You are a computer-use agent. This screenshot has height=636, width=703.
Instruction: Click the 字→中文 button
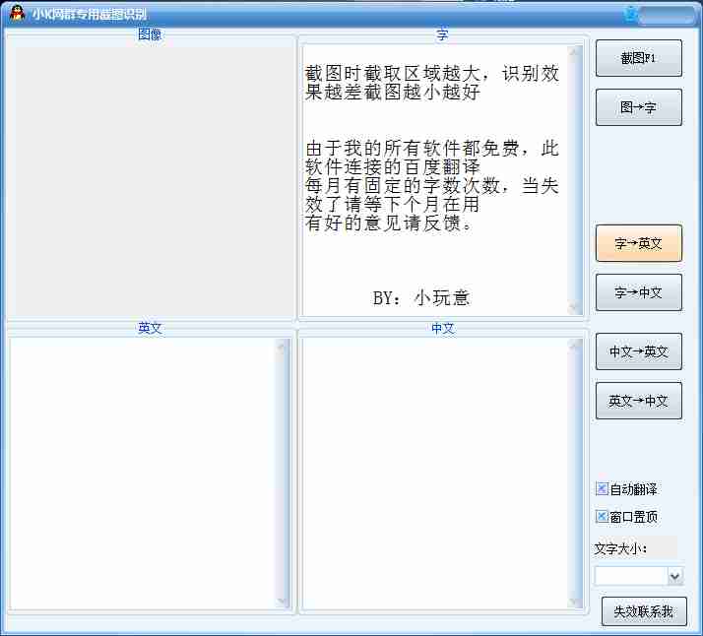point(638,292)
